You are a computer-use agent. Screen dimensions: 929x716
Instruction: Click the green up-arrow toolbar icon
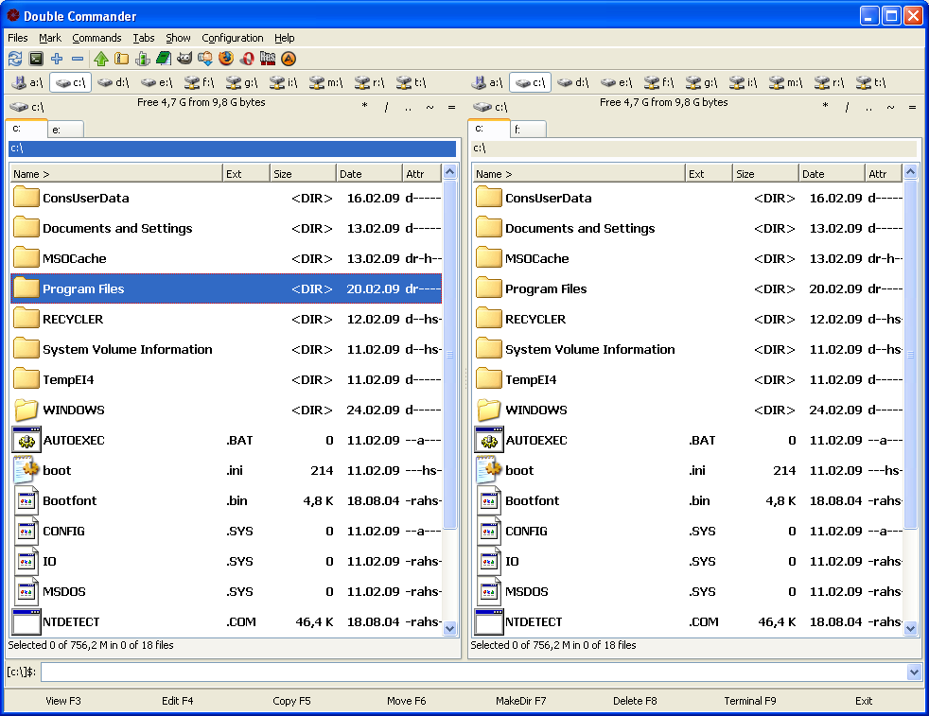(x=100, y=59)
